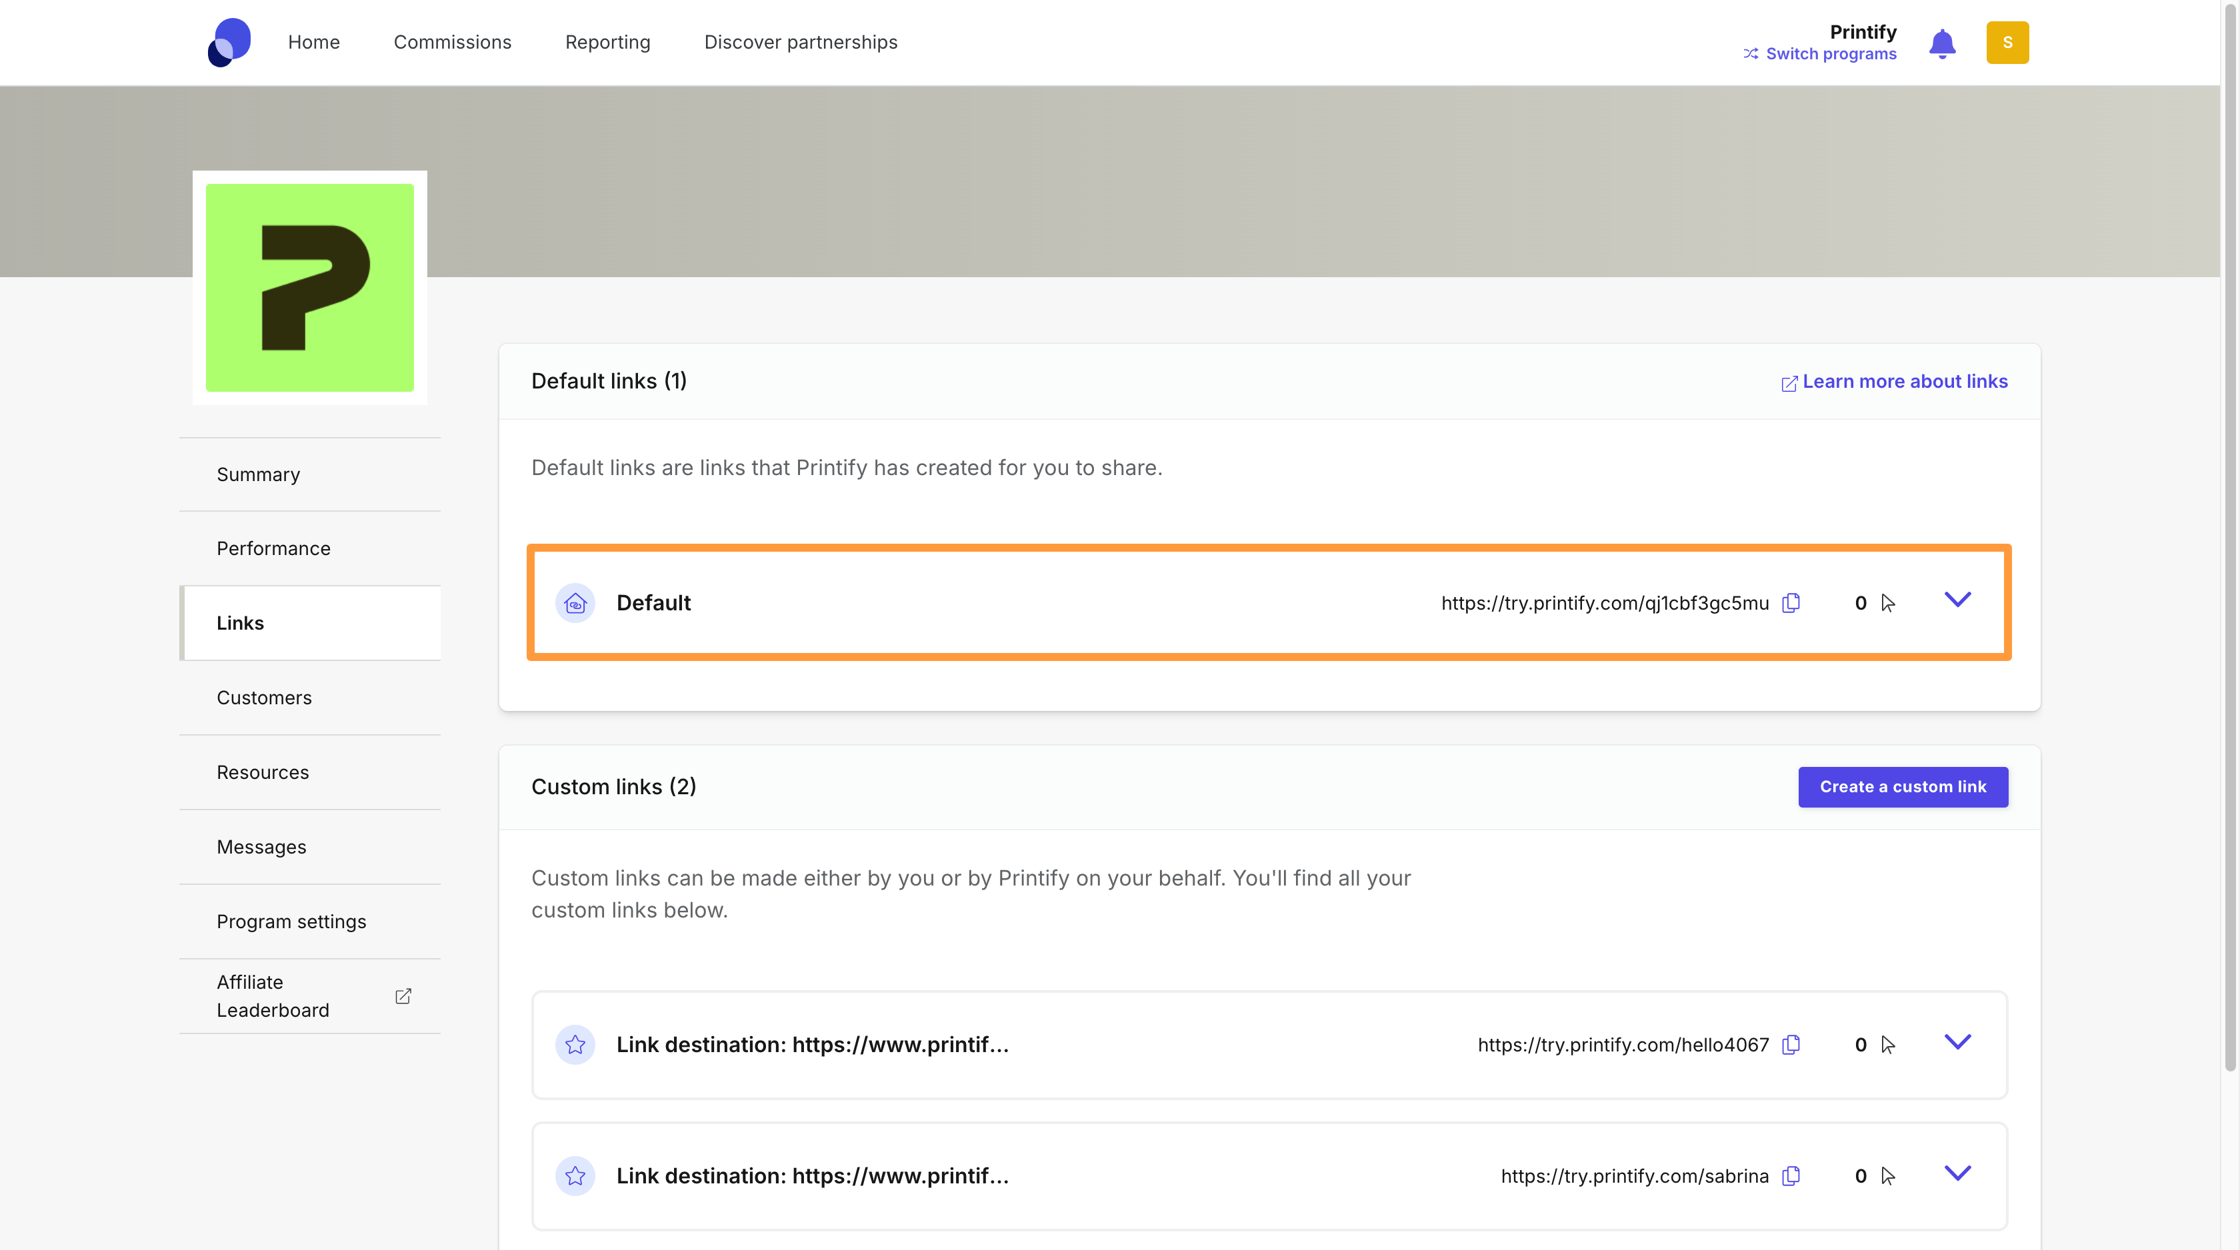The height and width of the screenshot is (1250, 2240).
Task: Open the yellow S user avatar
Action: [2007, 43]
